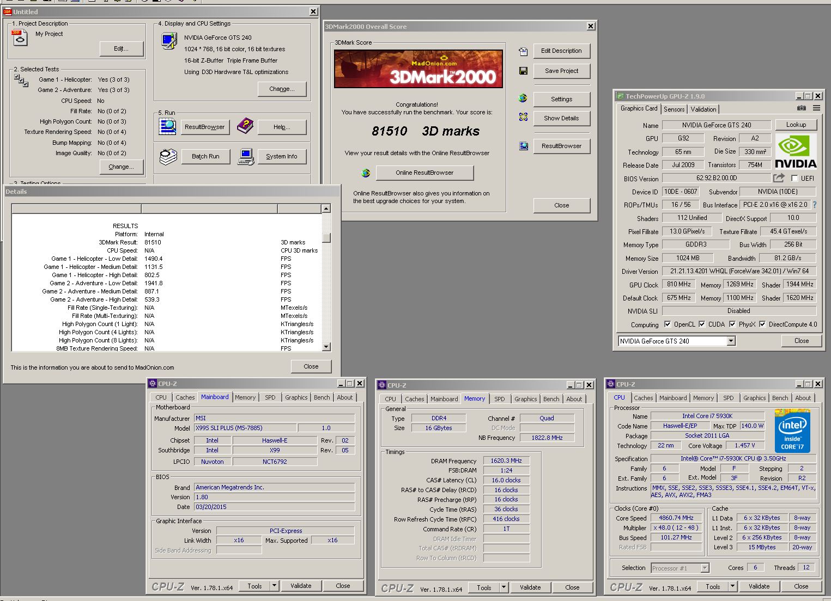This screenshot has width=831, height=601.
Task: Toggle the PhysX checkbox
Action: click(732, 324)
